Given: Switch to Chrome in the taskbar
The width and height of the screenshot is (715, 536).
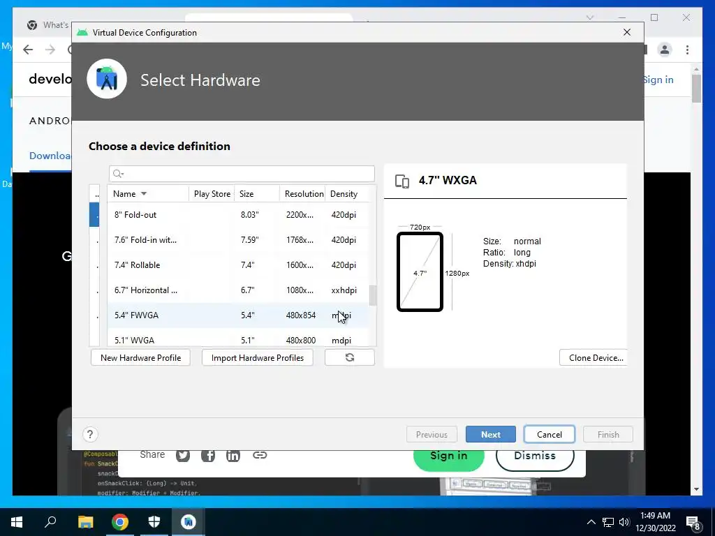Looking at the screenshot, I should (x=120, y=522).
